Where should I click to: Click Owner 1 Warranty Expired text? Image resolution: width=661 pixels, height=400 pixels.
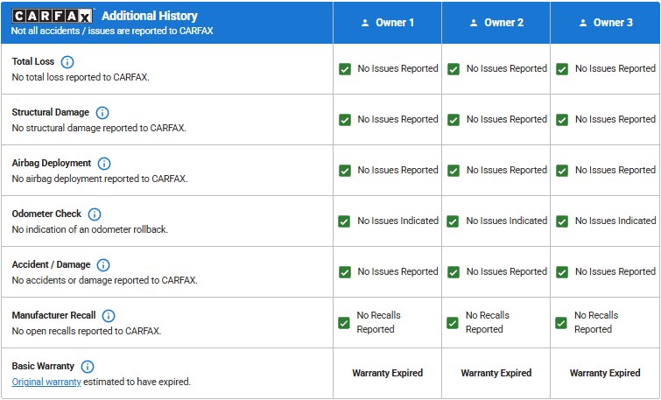click(x=387, y=373)
